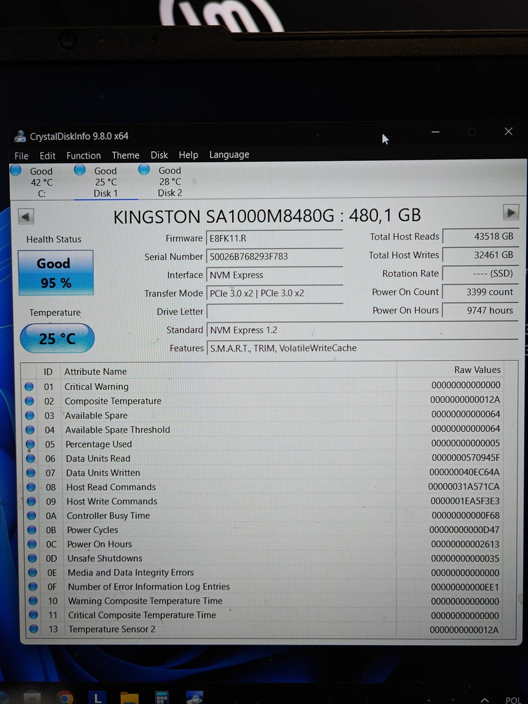This screenshot has width=528, height=704.
Task: Click status dot for Unsafe Shutdowns
Action: coord(32,558)
